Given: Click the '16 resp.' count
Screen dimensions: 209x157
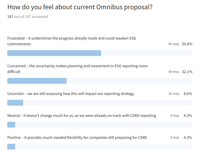Looking at the screenshot, I should pos(174,94).
